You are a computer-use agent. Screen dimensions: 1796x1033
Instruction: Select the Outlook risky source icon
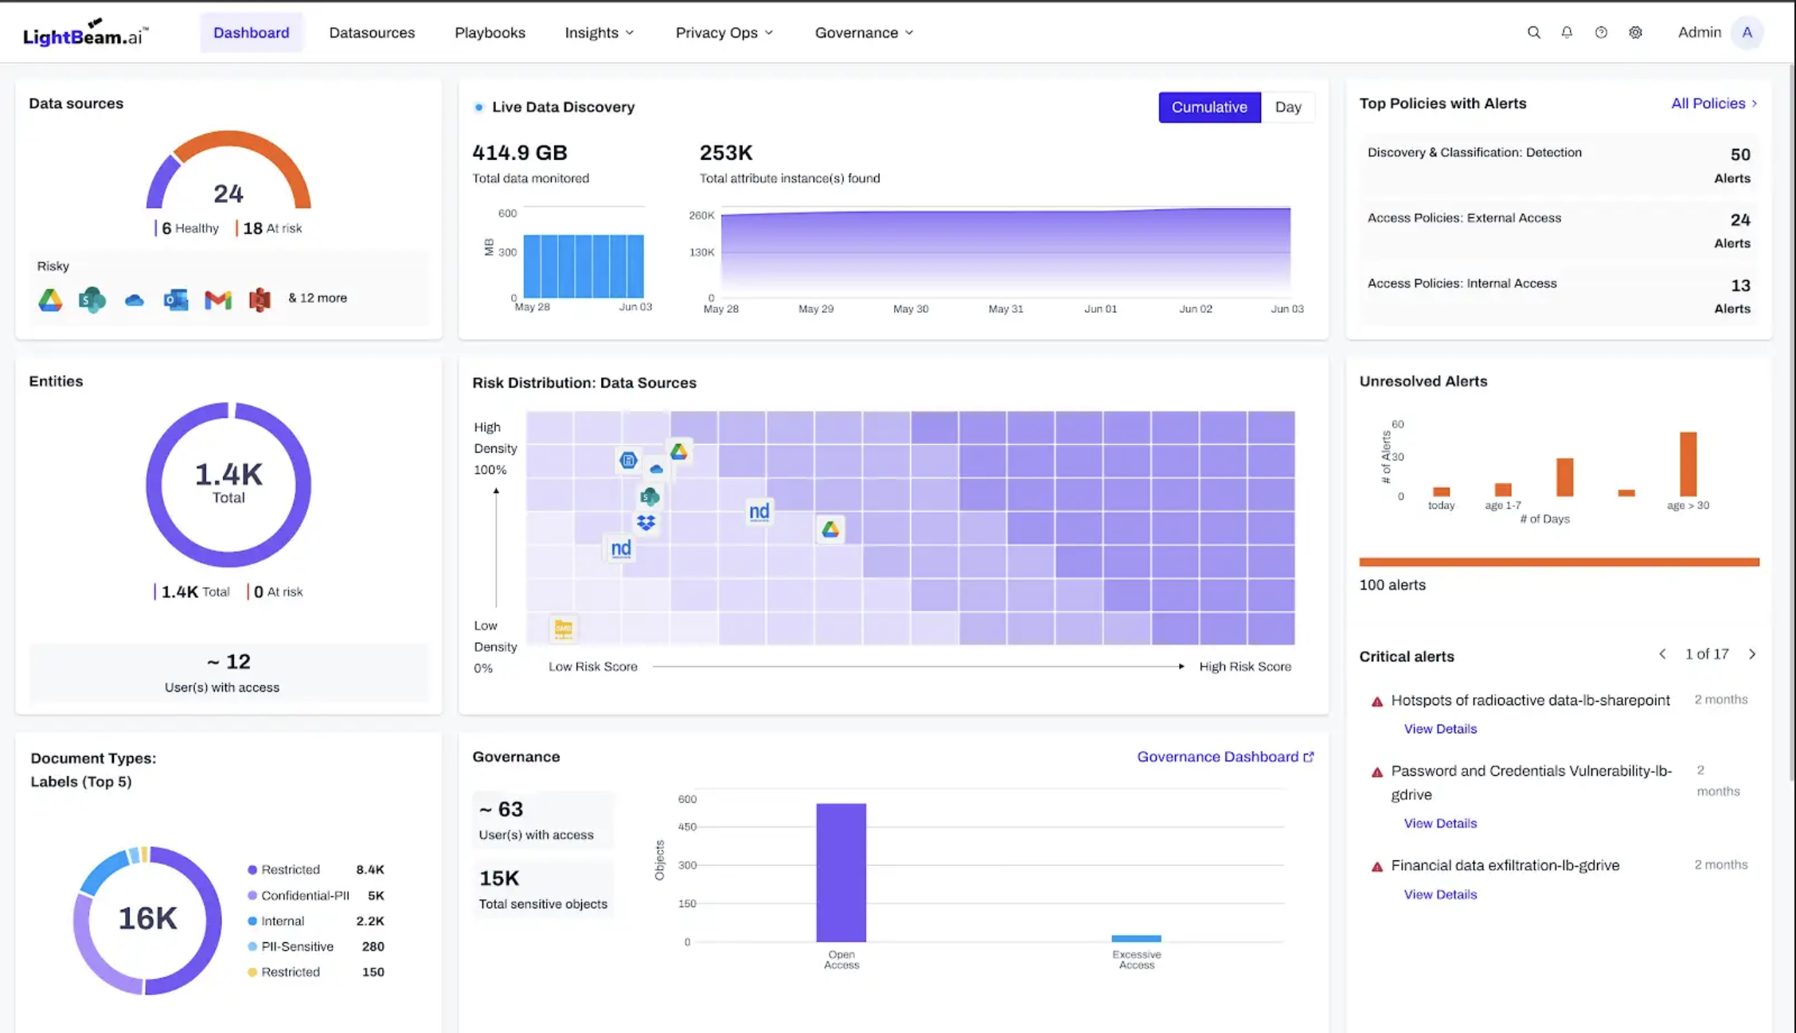(175, 299)
